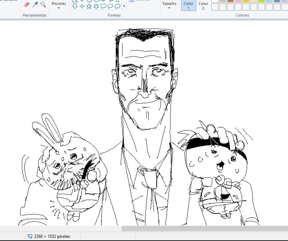The image size is (288, 241).
Task: Choose the four-point star shape
Action: [x=82, y=6]
